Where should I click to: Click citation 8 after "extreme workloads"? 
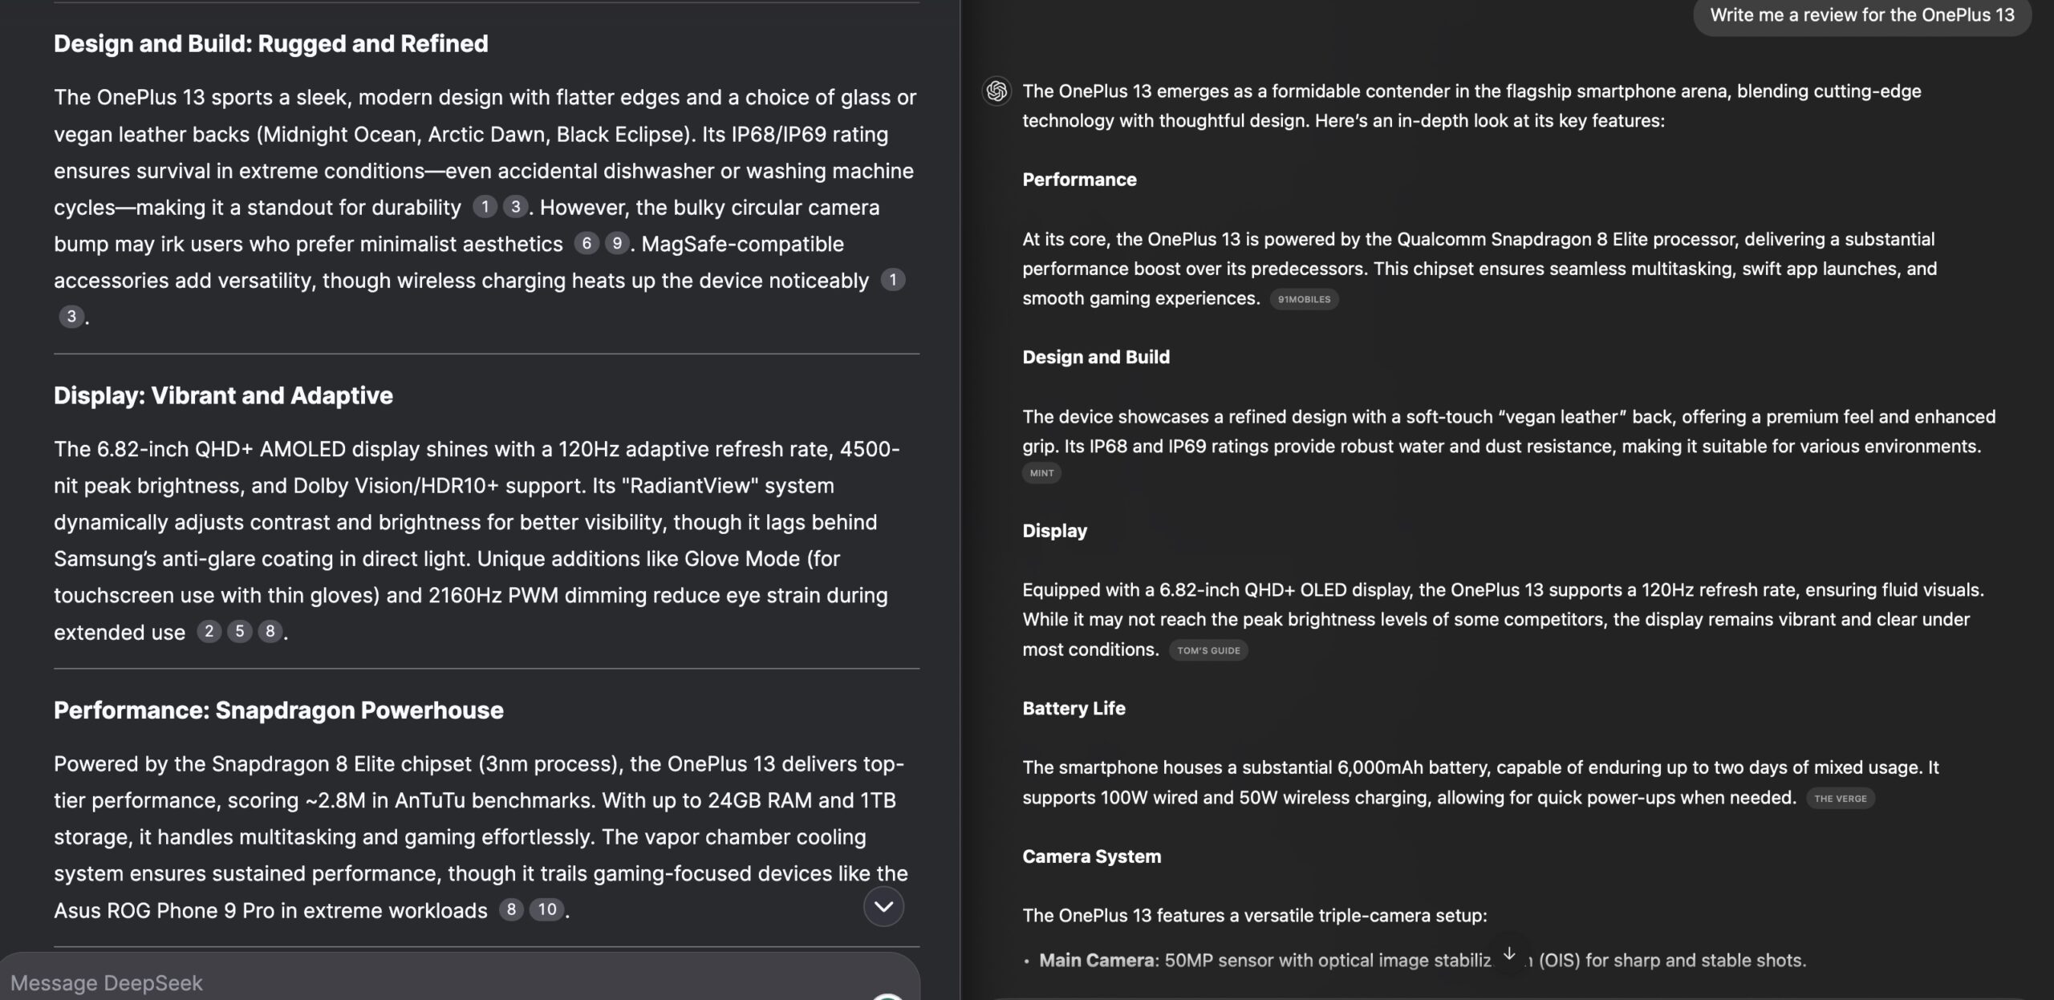pos(511,909)
